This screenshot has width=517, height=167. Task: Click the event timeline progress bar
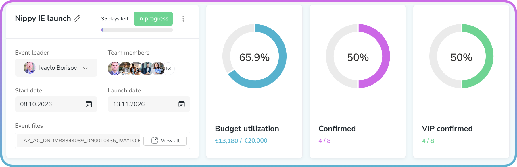click(x=137, y=30)
